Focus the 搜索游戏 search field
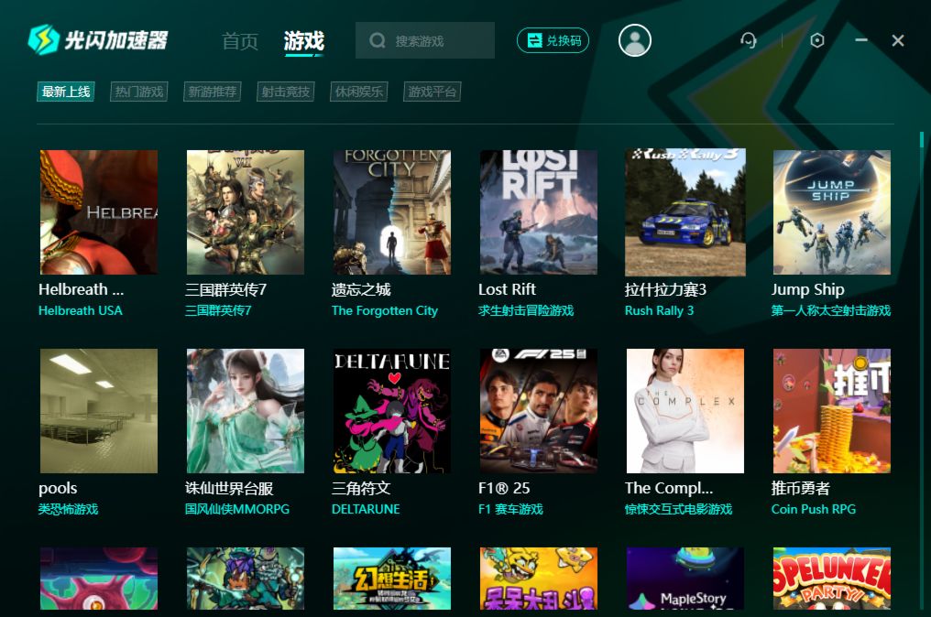The height and width of the screenshot is (617, 931). pos(425,40)
